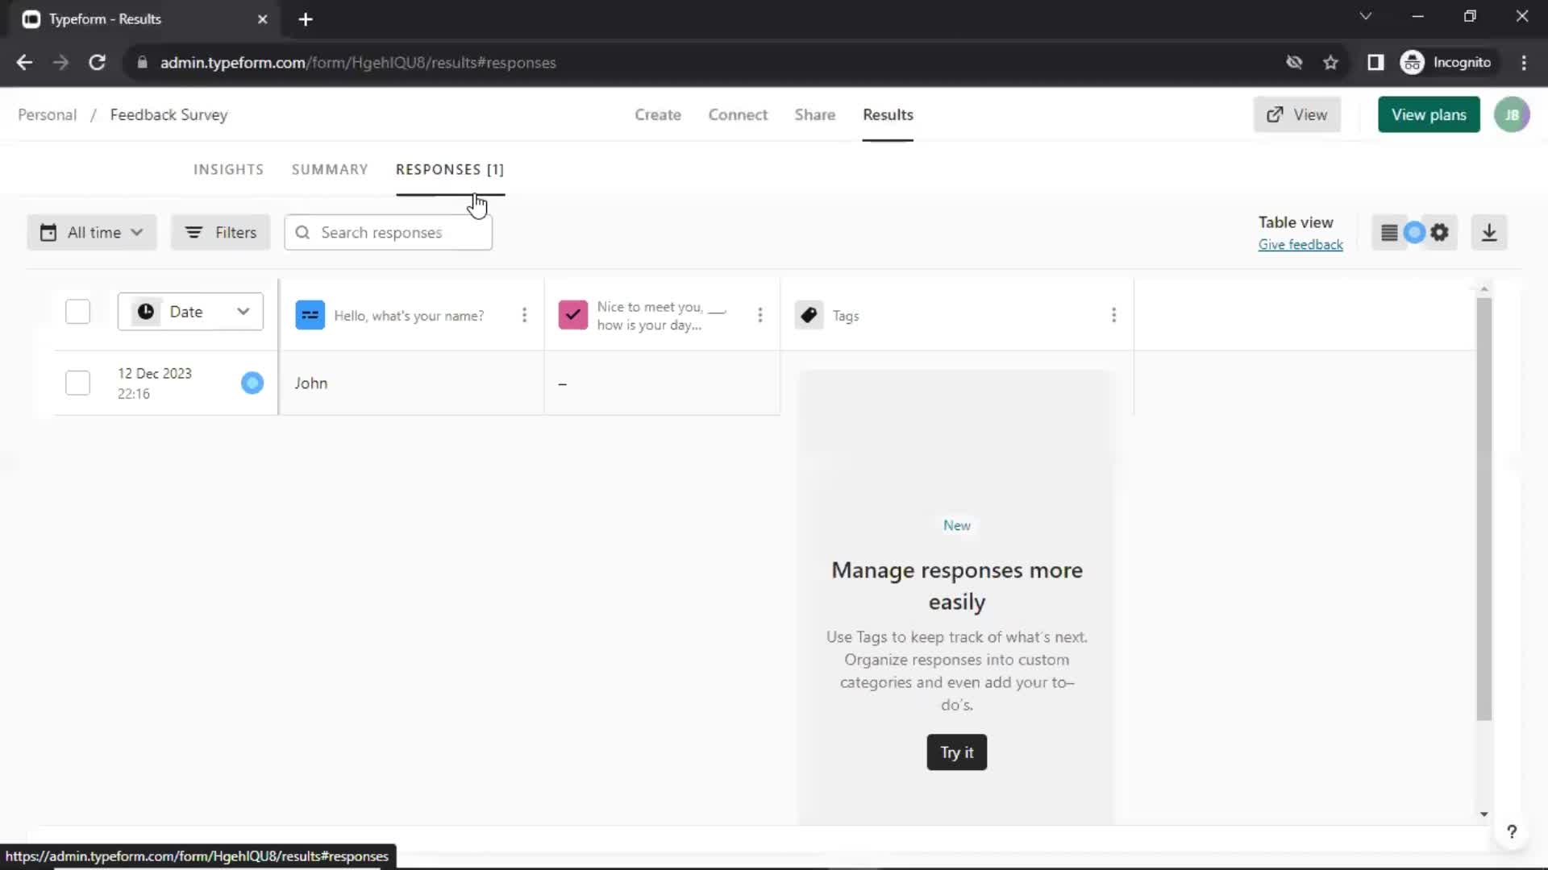Select the Responses [1] tab

pos(450,170)
